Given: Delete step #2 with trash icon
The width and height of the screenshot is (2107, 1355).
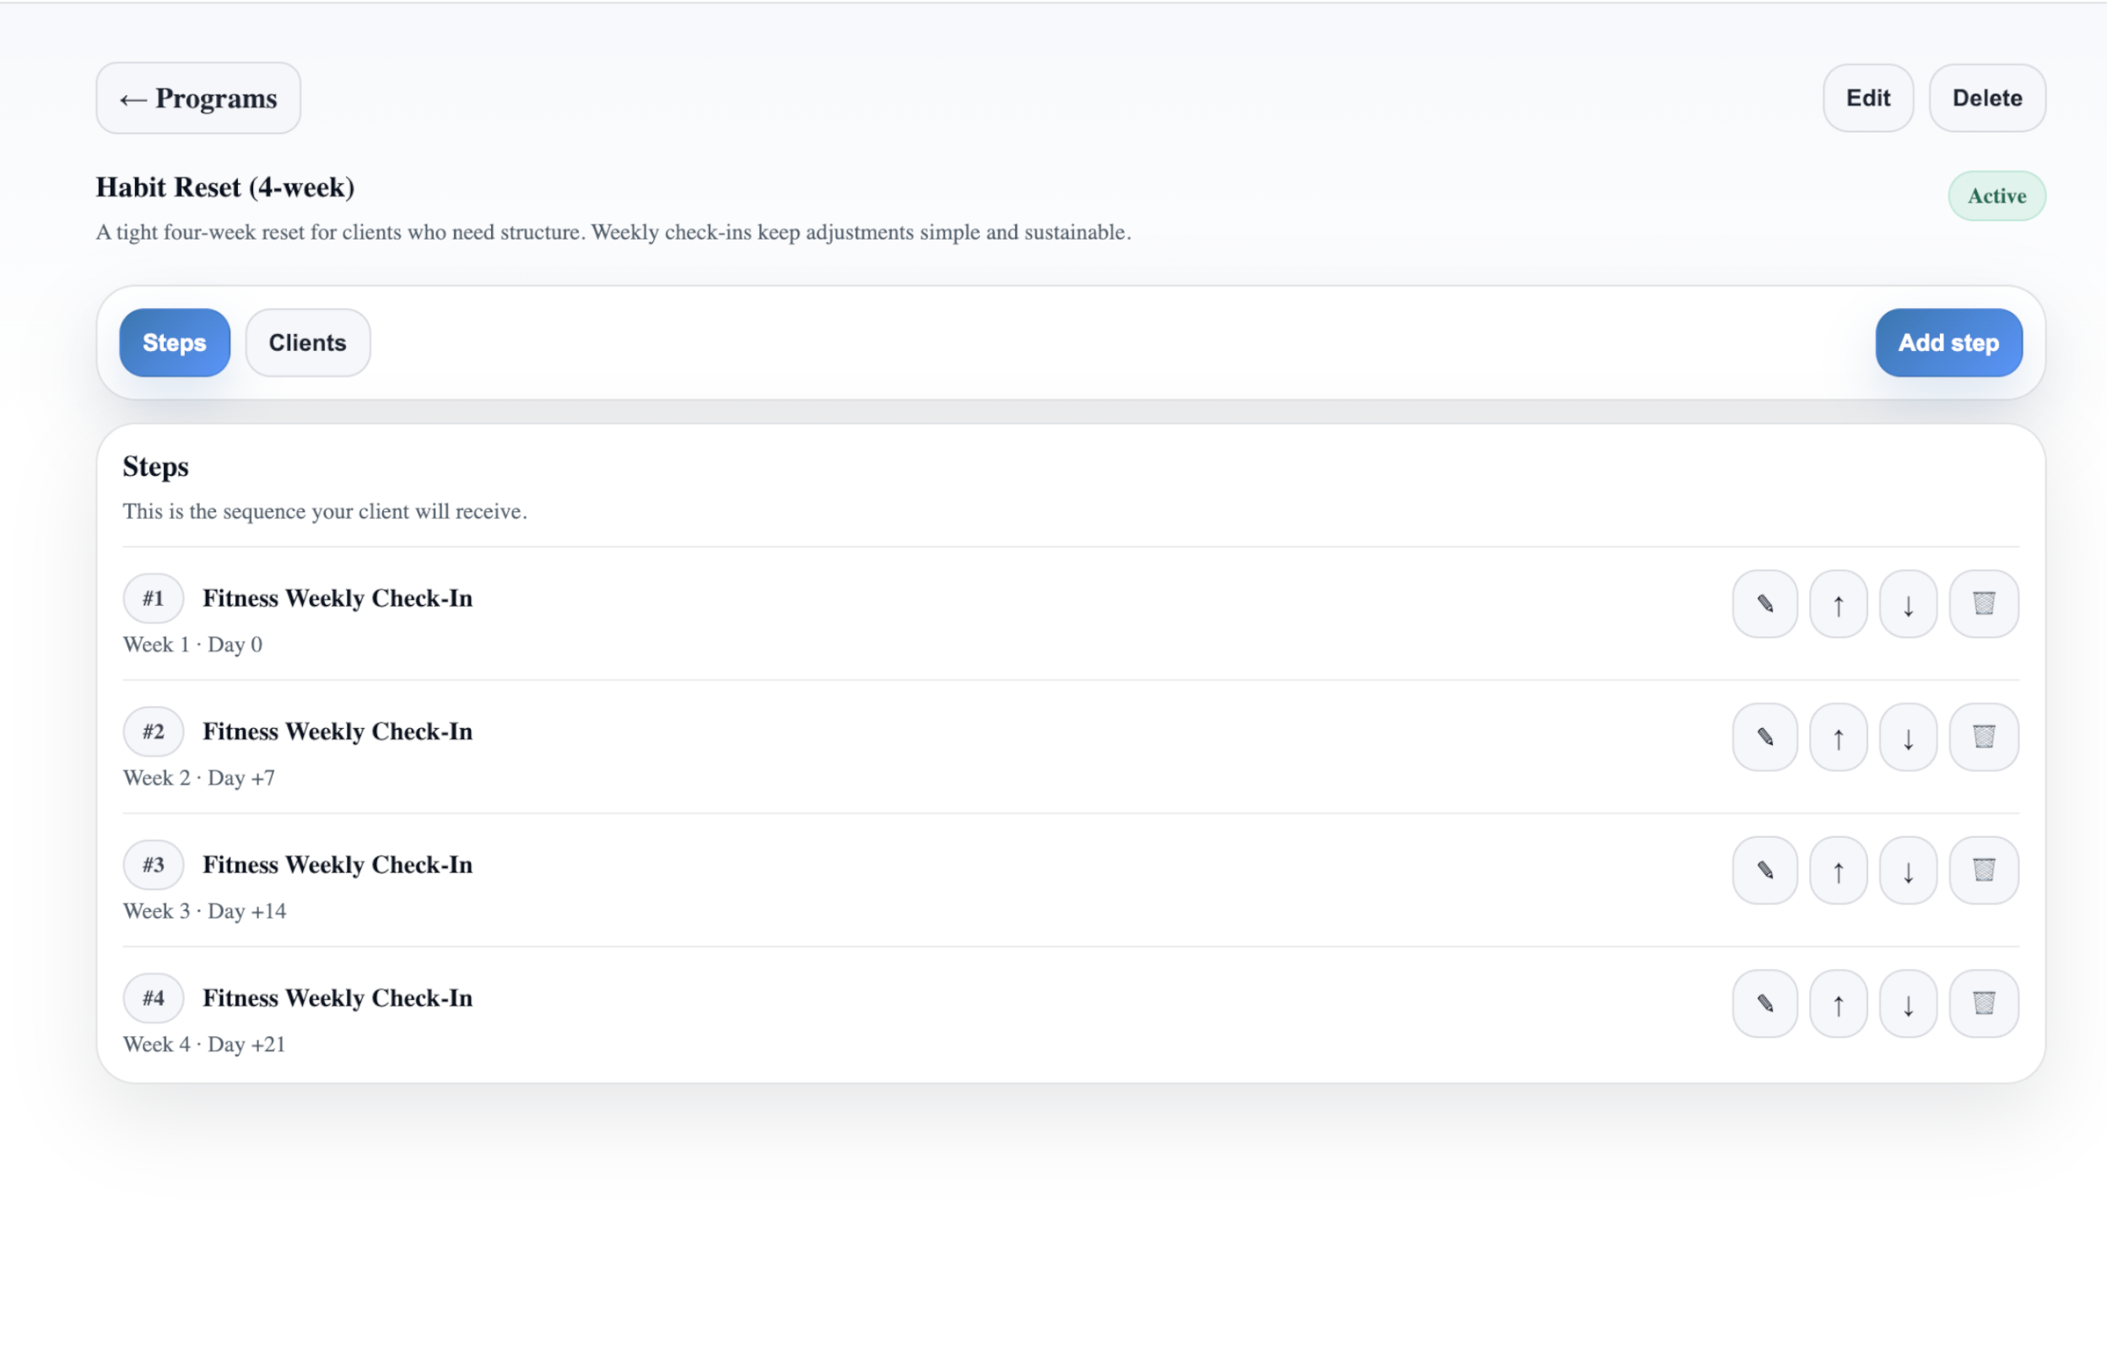Looking at the screenshot, I should [x=1983, y=737].
